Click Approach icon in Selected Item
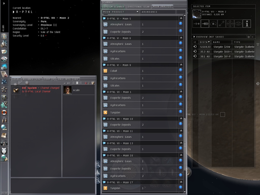The height and width of the screenshot is (195, 260). point(197,24)
